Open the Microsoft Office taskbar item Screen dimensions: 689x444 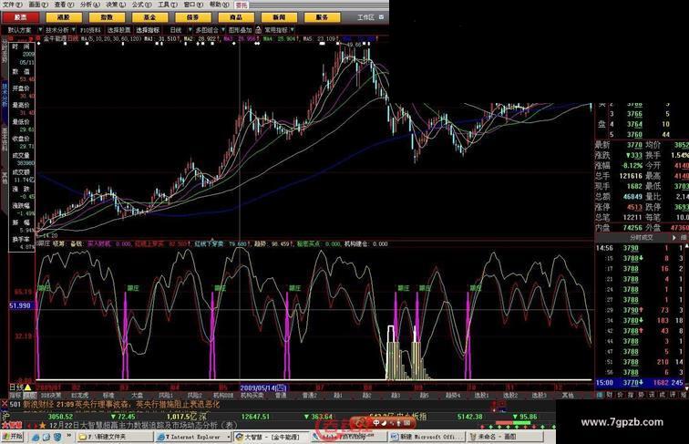(x=427, y=437)
